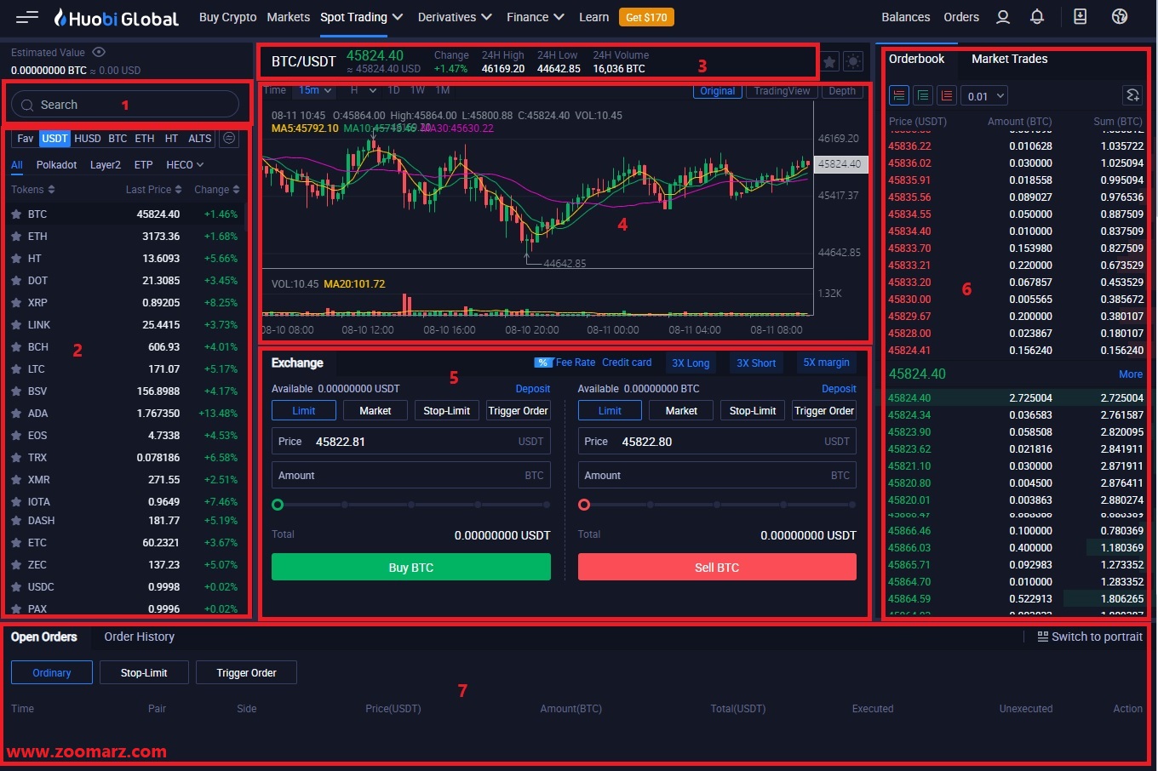The height and width of the screenshot is (771, 1158).
Task: Toggle light theme with sun icon
Action: [853, 62]
